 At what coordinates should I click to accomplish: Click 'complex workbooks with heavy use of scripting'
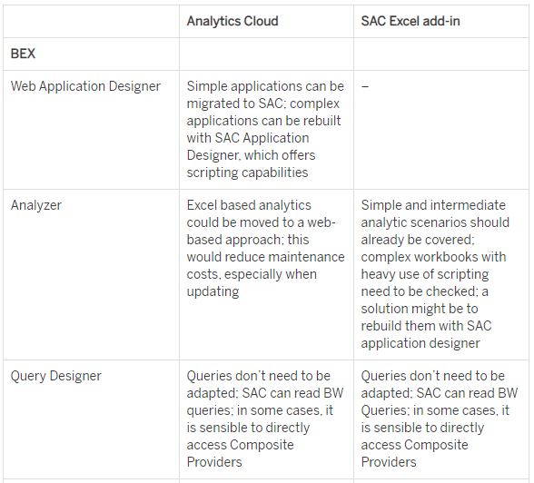coord(433,265)
